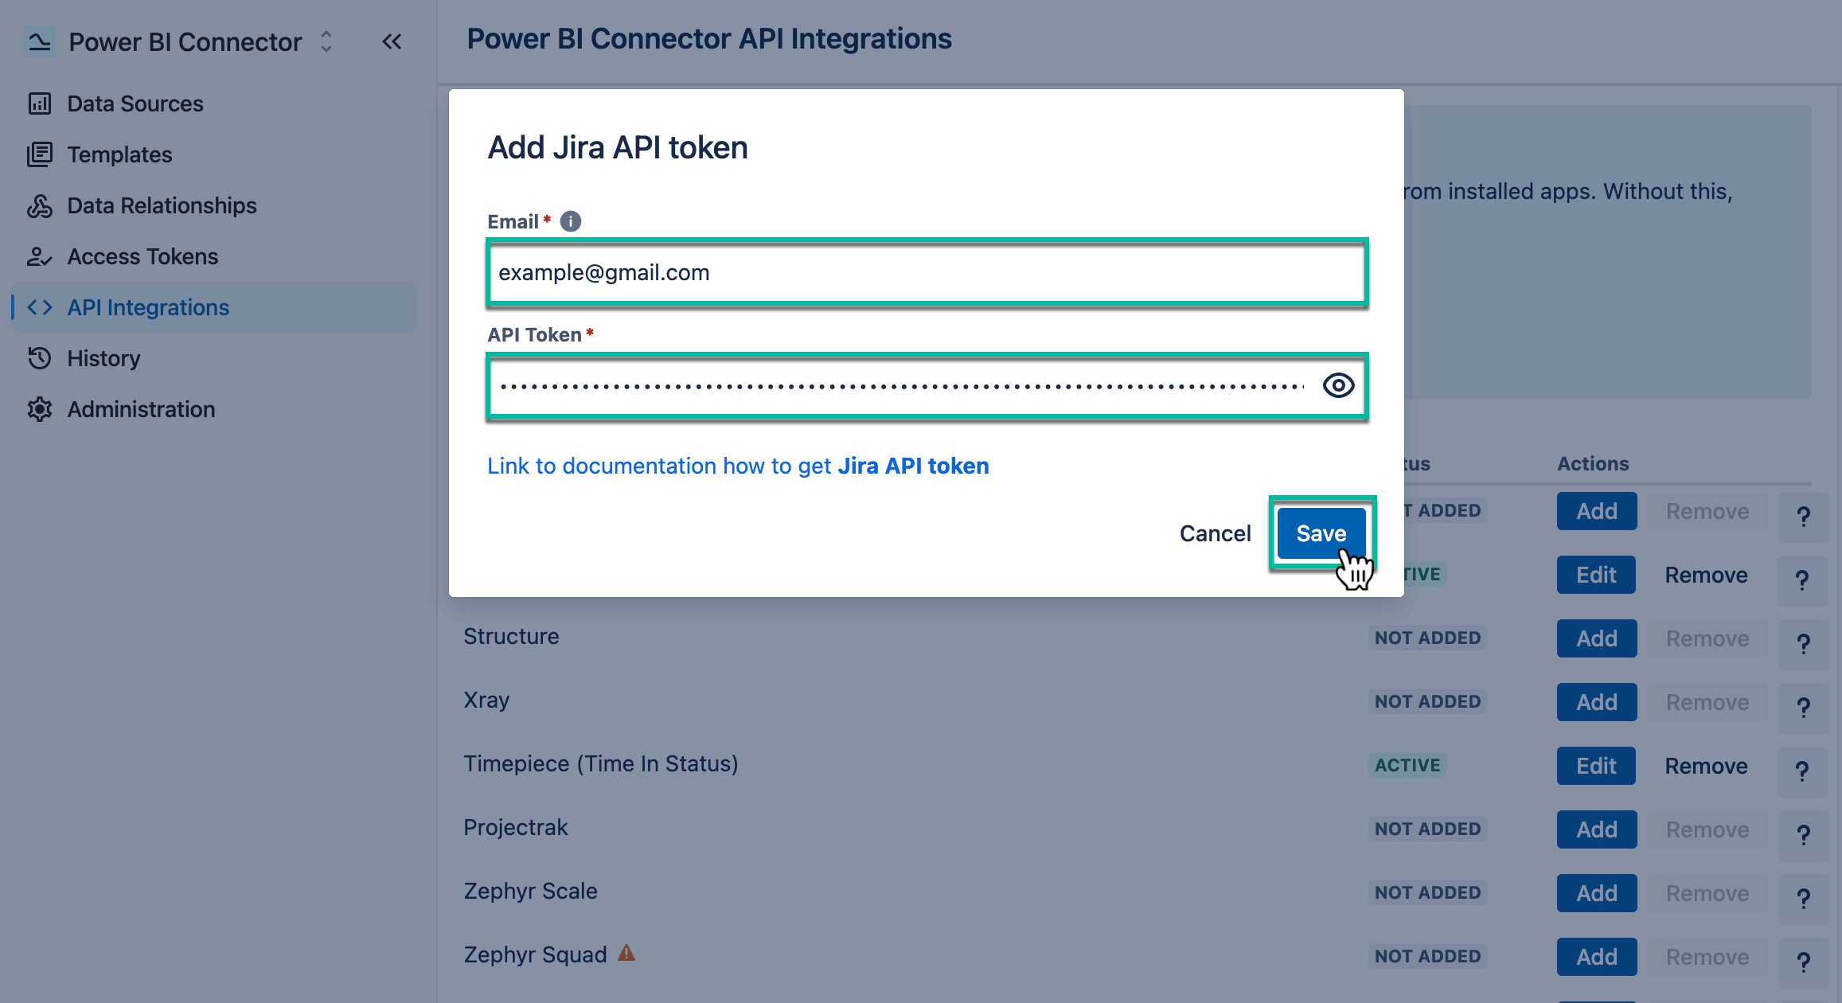Click the Power BI Connector logo

click(x=40, y=41)
